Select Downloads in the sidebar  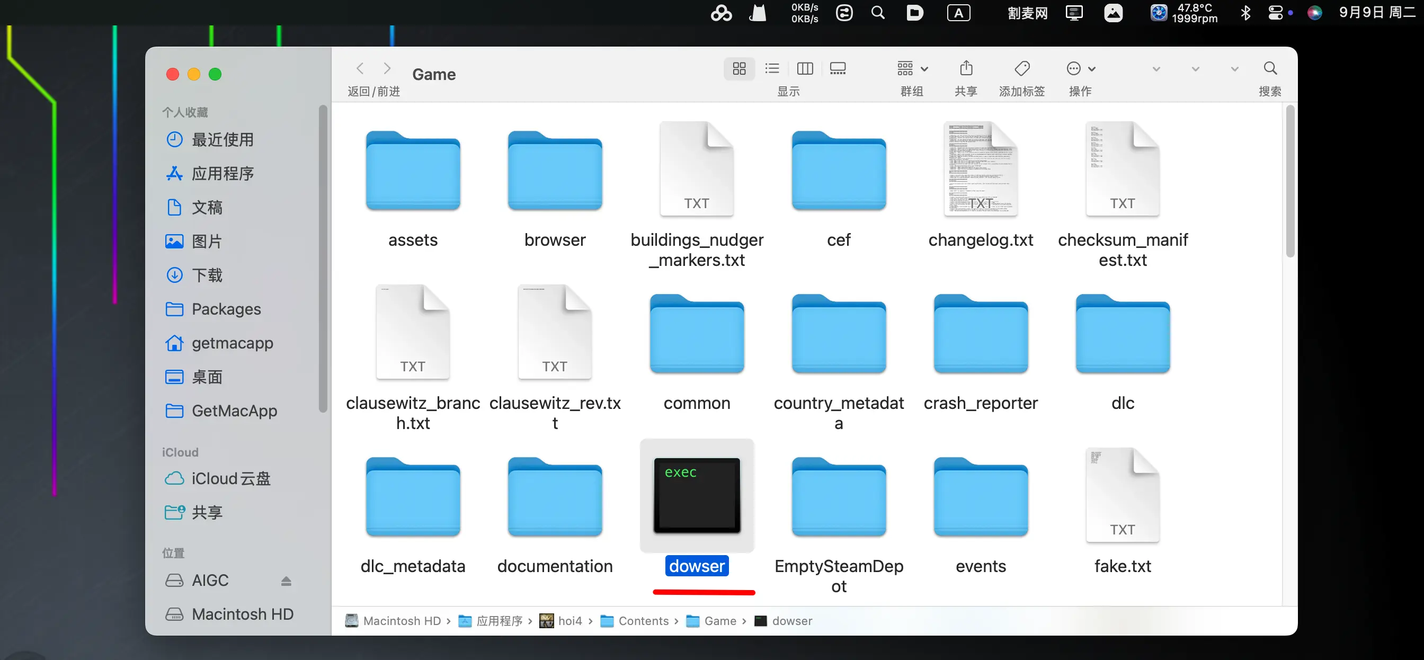(207, 275)
